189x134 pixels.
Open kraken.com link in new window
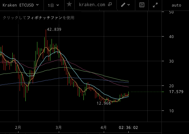(x=92, y=5)
